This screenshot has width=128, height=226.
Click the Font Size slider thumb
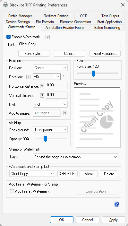(x=94, y=74)
